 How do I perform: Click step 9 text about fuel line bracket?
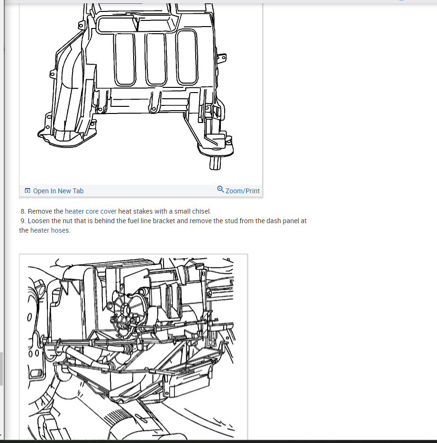click(x=163, y=226)
